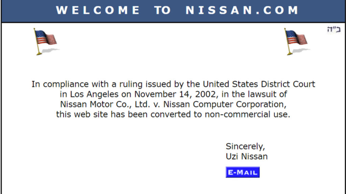The width and height of the screenshot is (346, 194).
Task: Click the word WELCOME in header banner
Action: (x=98, y=10)
